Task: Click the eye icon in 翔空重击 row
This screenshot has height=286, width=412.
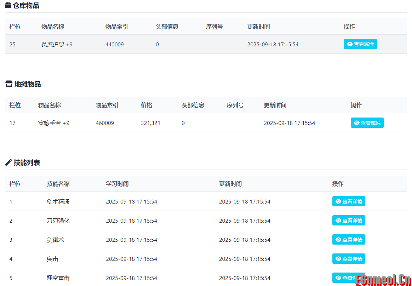Action: 338,278
